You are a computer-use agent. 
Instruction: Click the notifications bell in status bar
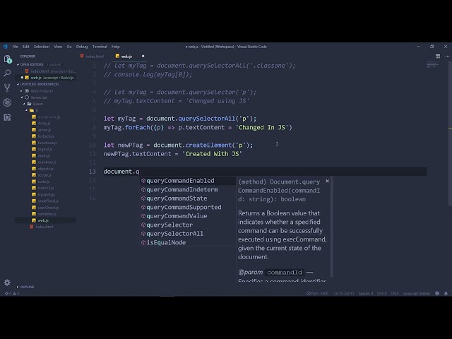446,294
